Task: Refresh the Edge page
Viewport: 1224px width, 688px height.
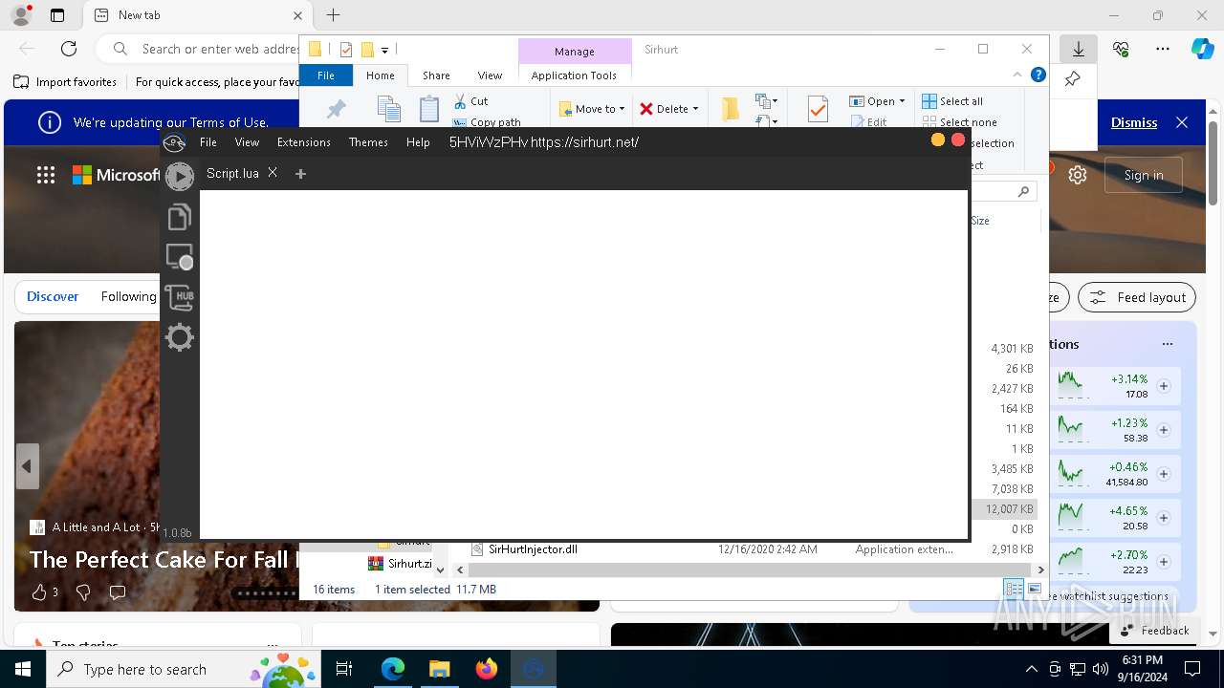Action: (69, 49)
